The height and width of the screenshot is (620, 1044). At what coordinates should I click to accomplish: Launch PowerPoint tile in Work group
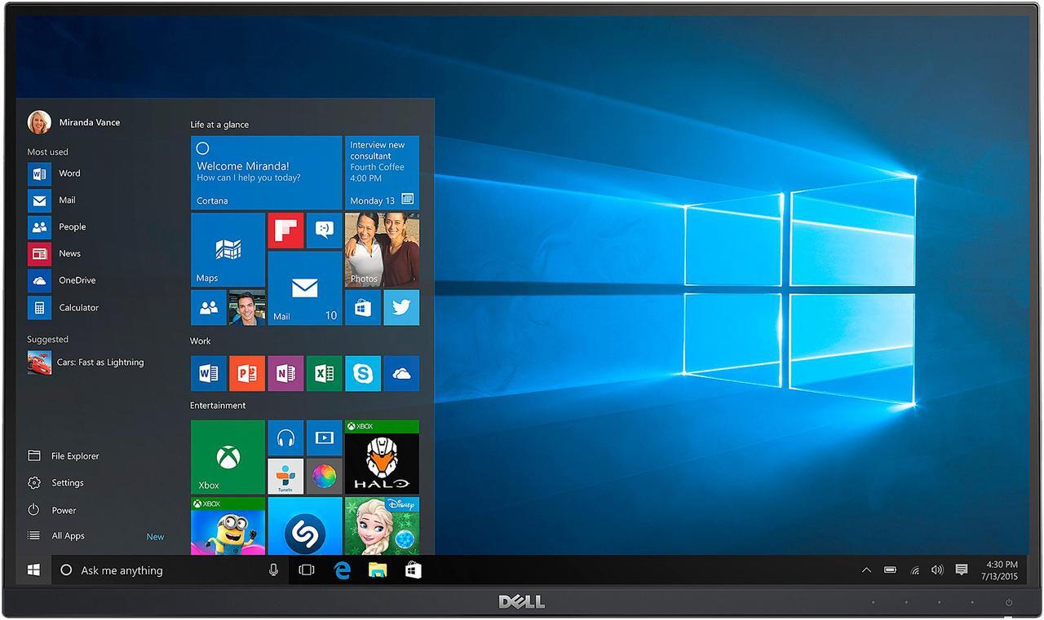247,373
